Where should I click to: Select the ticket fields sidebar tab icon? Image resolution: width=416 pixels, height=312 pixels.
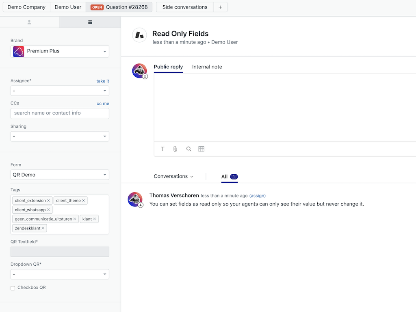[90, 22]
